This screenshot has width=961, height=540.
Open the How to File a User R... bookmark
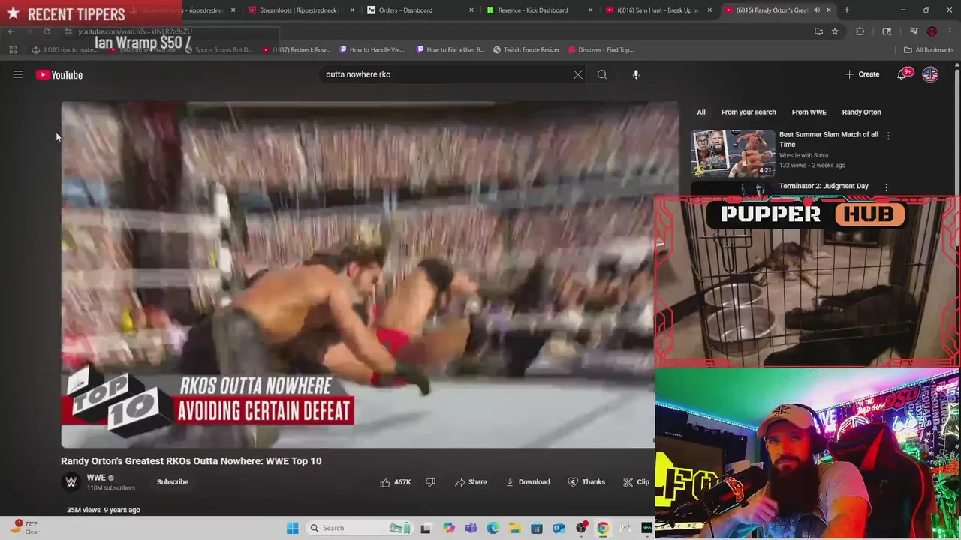tap(450, 49)
